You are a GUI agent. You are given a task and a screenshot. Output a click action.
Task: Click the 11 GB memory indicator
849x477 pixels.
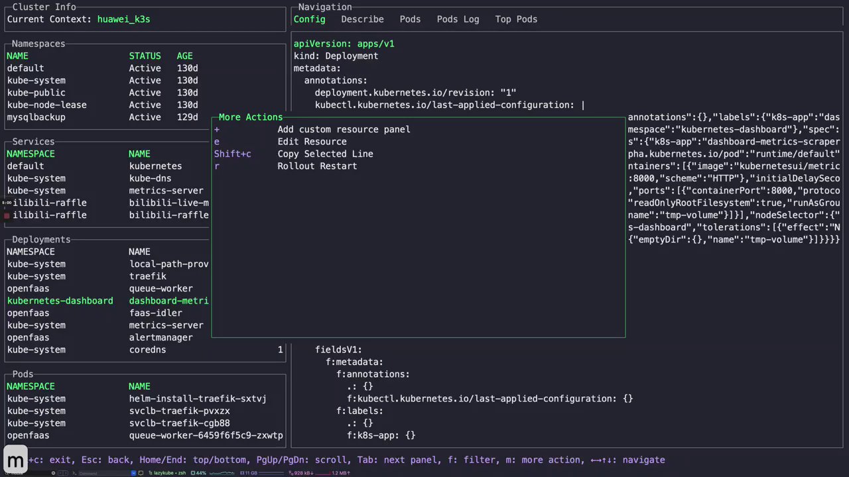pyautogui.click(x=250, y=473)
